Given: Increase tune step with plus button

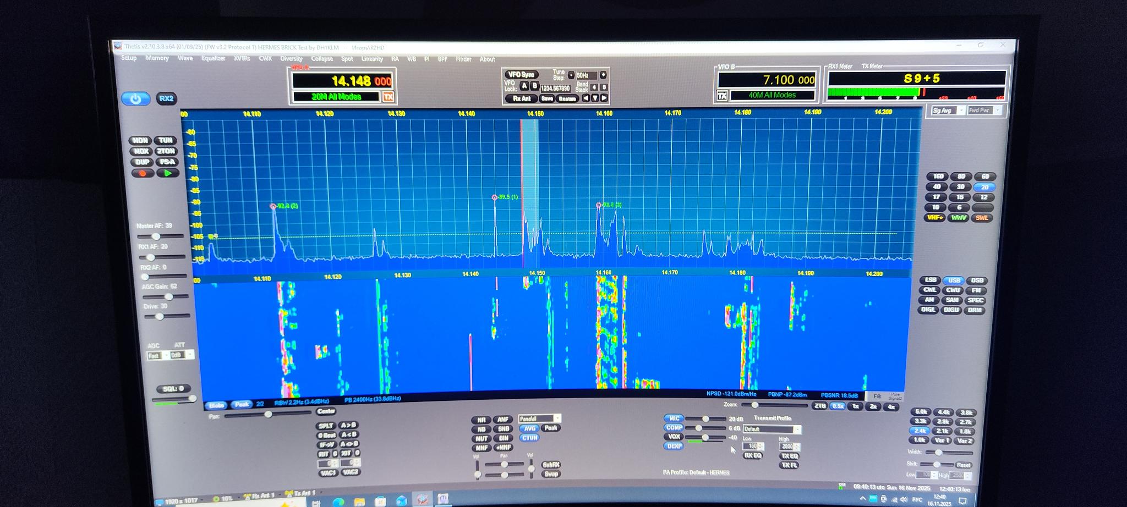Looking at the screenshot, I should click(603, 75).
